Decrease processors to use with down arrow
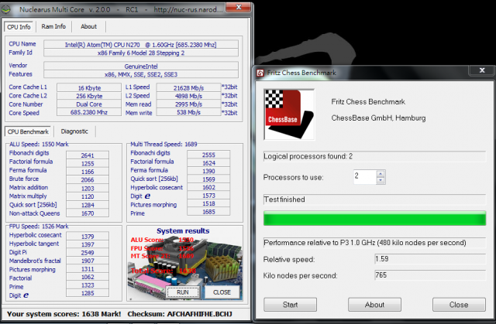The image size is (496, 324). (381, 180)
